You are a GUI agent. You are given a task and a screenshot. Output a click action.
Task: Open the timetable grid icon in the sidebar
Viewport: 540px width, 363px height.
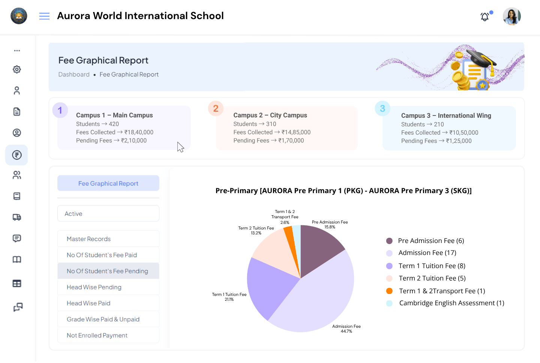pyautogui.click(x=16, y=283)
